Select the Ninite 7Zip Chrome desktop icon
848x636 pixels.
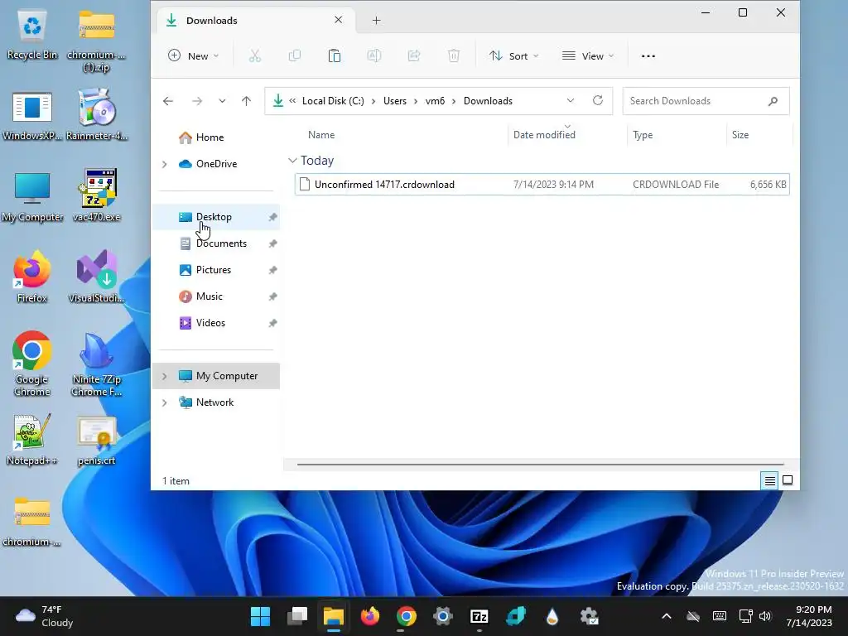pos(97,364)
